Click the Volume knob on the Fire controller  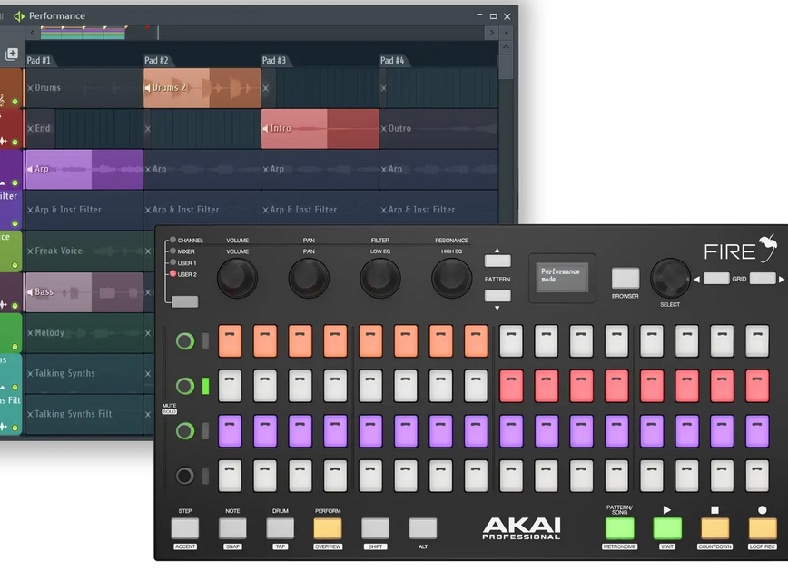pos(237,278)
